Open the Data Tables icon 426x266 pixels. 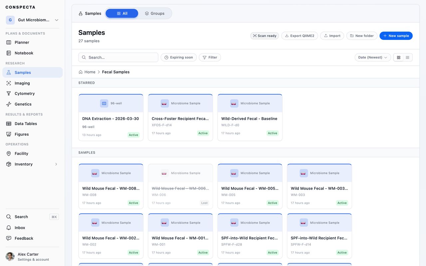tap(9, 124)
